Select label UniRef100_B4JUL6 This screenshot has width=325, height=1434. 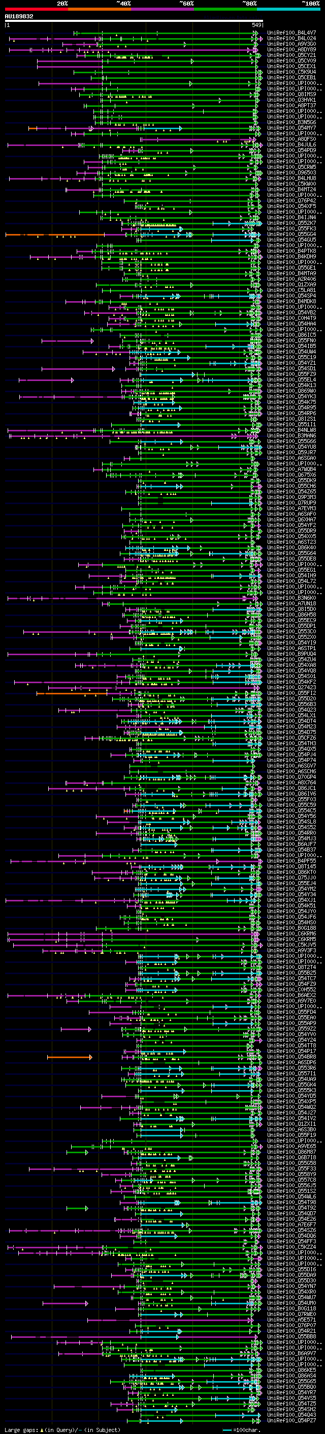coord(291,145)
